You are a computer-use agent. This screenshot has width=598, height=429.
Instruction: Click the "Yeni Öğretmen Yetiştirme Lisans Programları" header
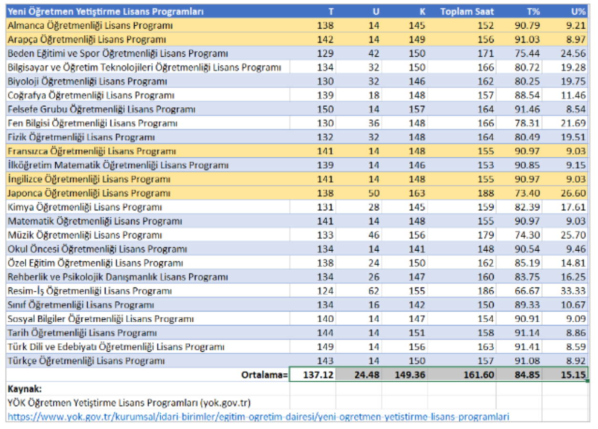106,11
